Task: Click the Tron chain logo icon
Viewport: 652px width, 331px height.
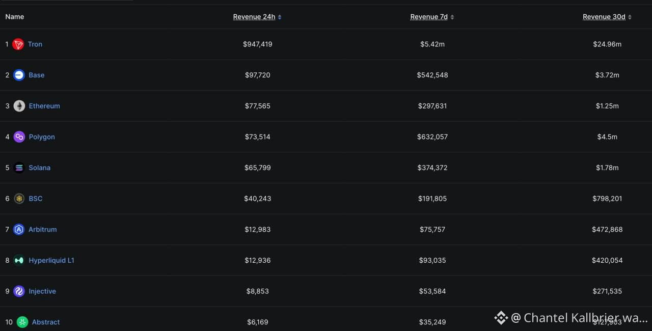Action: (18, 44)
